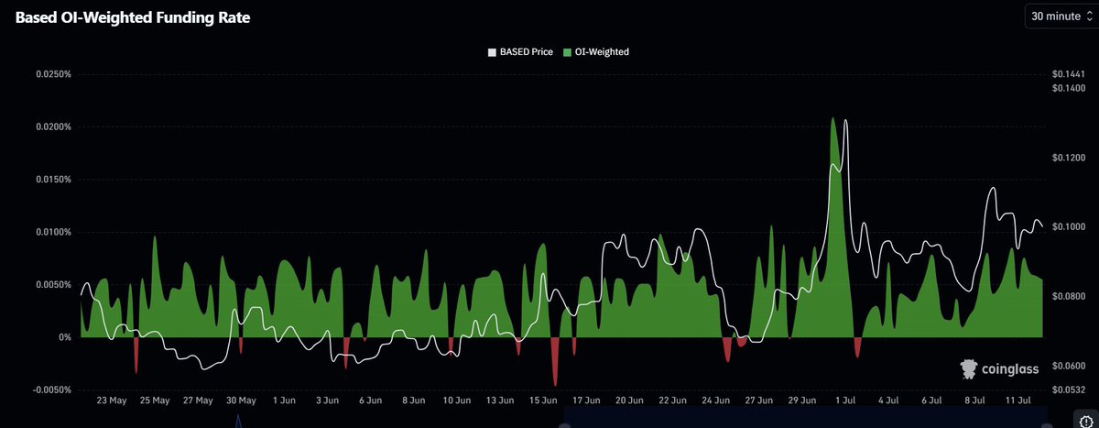The image size is (1099, 428).
Task: Click the $0.0532 price axis label
Action: click(x=1069, y=390)
